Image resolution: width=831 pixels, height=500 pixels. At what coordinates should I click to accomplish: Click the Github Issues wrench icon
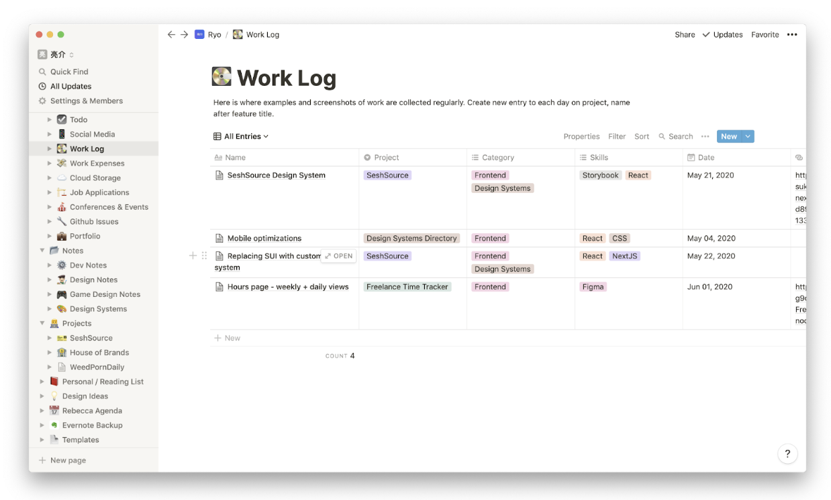(62, 221)
